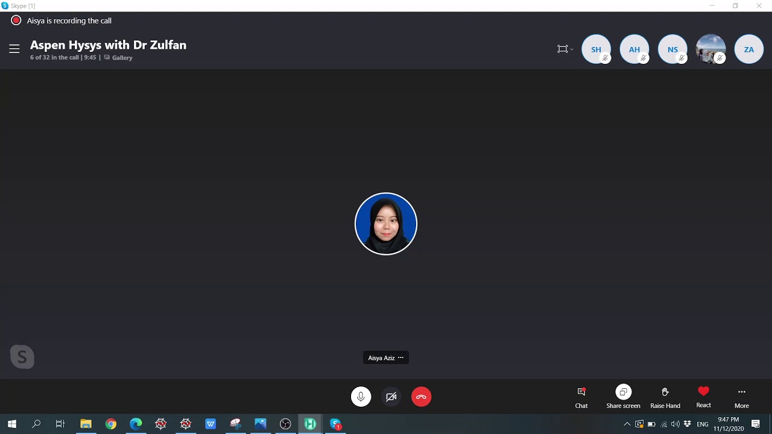772x434 pixels.
Task: Open WPS Writer from the taskbar
Action: point(210,424)
